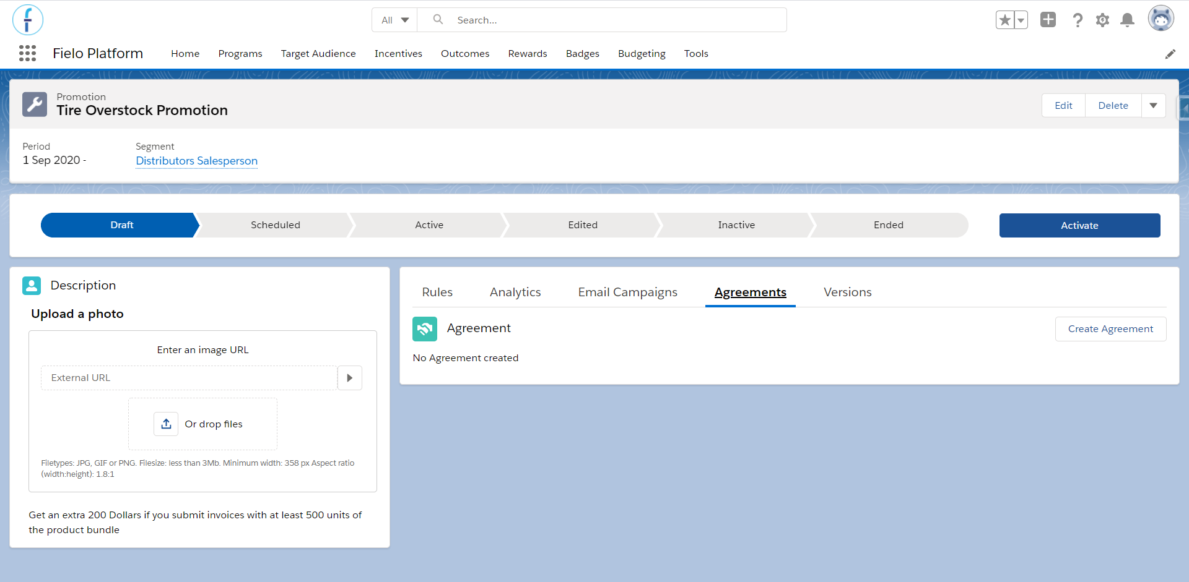Open the Email Campaigns tab
The height and width of the screenshot is (582, 1189).
point(627,292)
